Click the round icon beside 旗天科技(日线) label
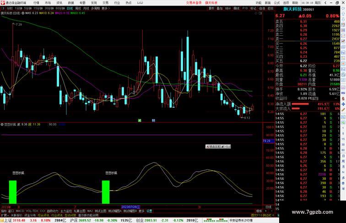This screenshot has height=223, width=346. (23, 13)
